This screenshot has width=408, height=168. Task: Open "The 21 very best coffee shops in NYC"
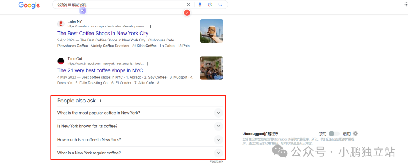100,70
